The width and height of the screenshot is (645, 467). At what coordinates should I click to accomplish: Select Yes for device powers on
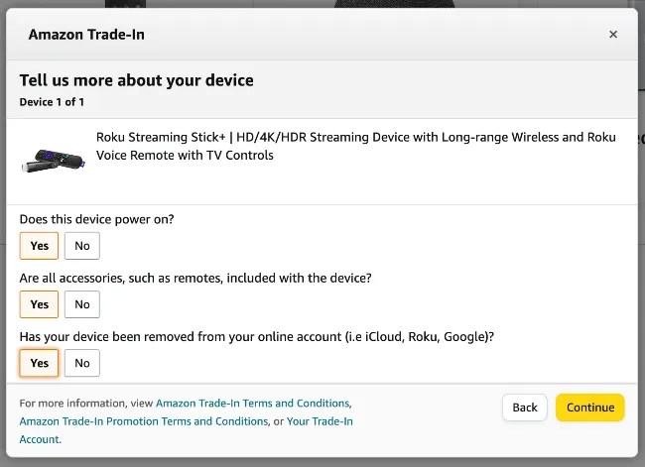(x=40, y=246)
